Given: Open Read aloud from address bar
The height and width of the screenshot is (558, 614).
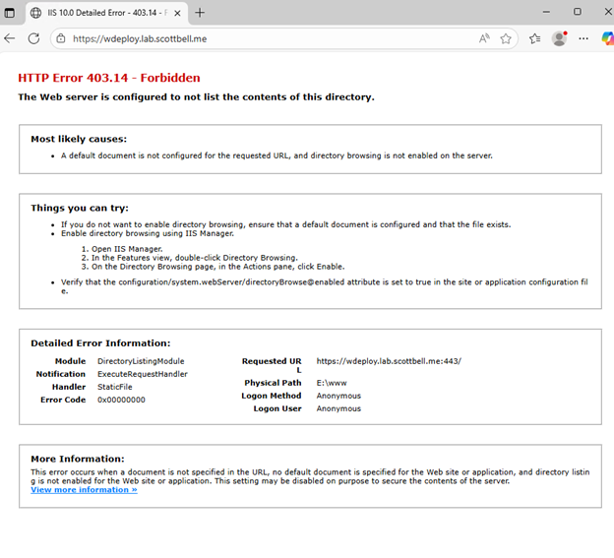Looking at the screenshot, I should [x=484, y=38].
